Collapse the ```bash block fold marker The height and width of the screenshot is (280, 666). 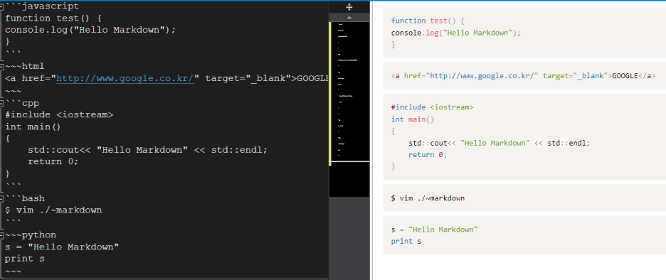coord(2,198)
